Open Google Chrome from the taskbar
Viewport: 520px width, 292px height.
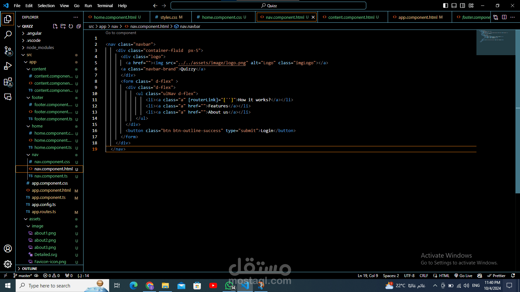click(x=149, y=286)
